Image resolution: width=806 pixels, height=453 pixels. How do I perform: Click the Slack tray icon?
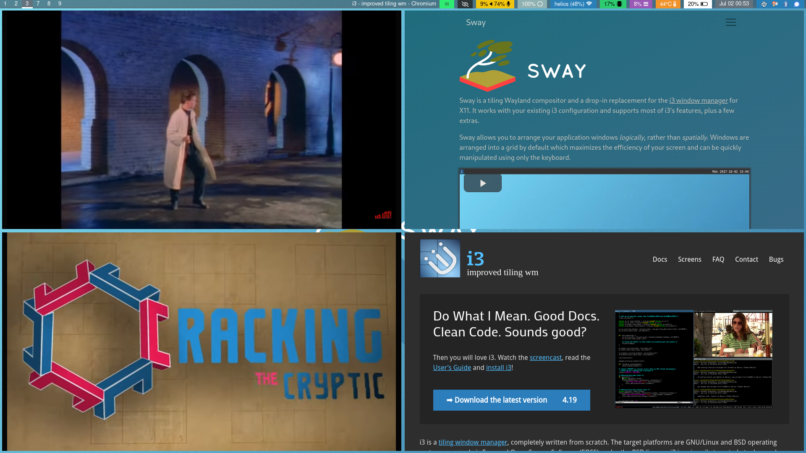[764, 4]
